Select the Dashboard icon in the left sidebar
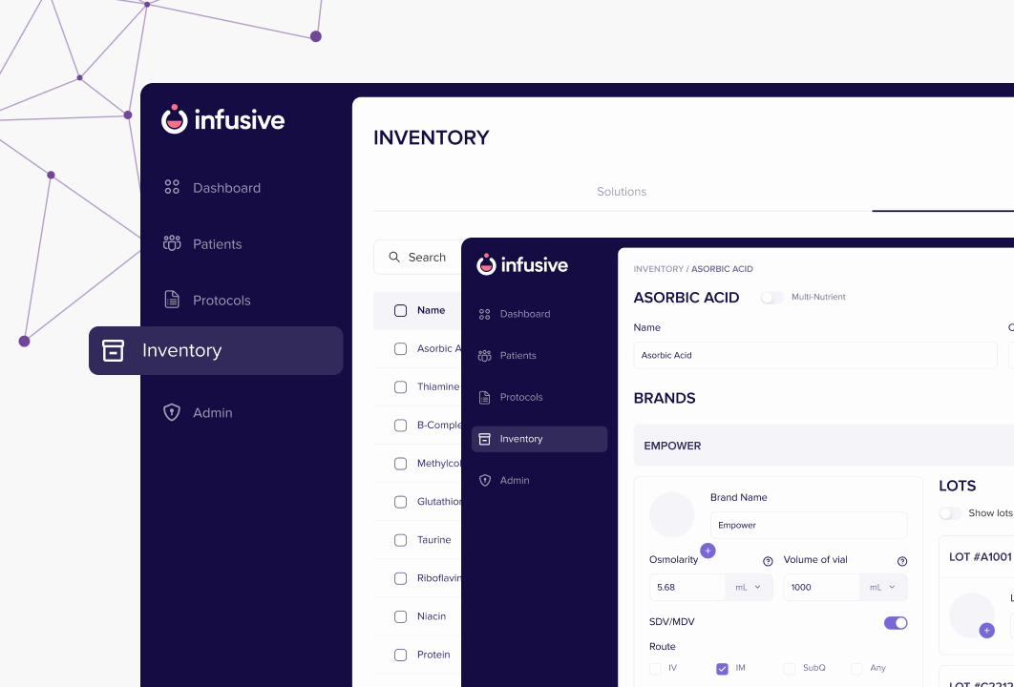1014x687 pixels. pyautogui.click(x=172, y=187)
